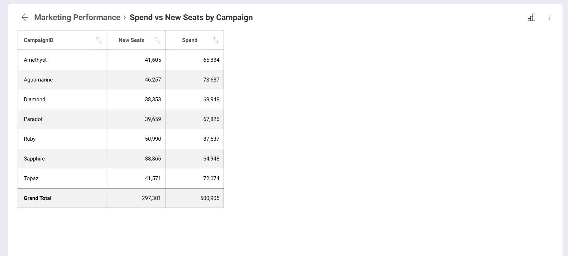Click the Grand Total Spend value 500,905
The image size is (568, 256).
pos(210,198)
